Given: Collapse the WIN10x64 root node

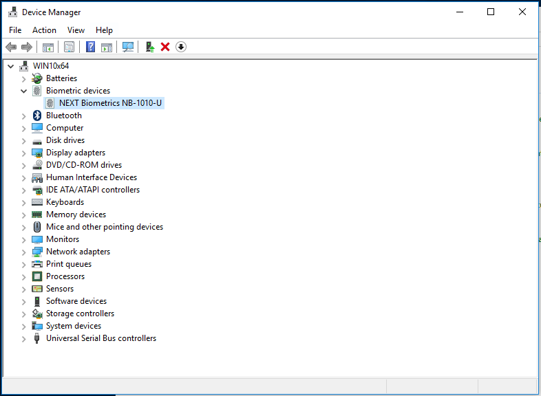Looking at the screenshot, I should click(11, 66).
